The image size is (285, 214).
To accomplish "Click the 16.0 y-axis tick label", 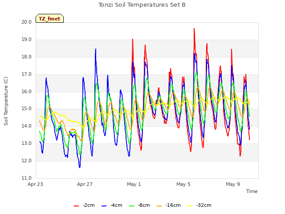I will coord(27,91).
